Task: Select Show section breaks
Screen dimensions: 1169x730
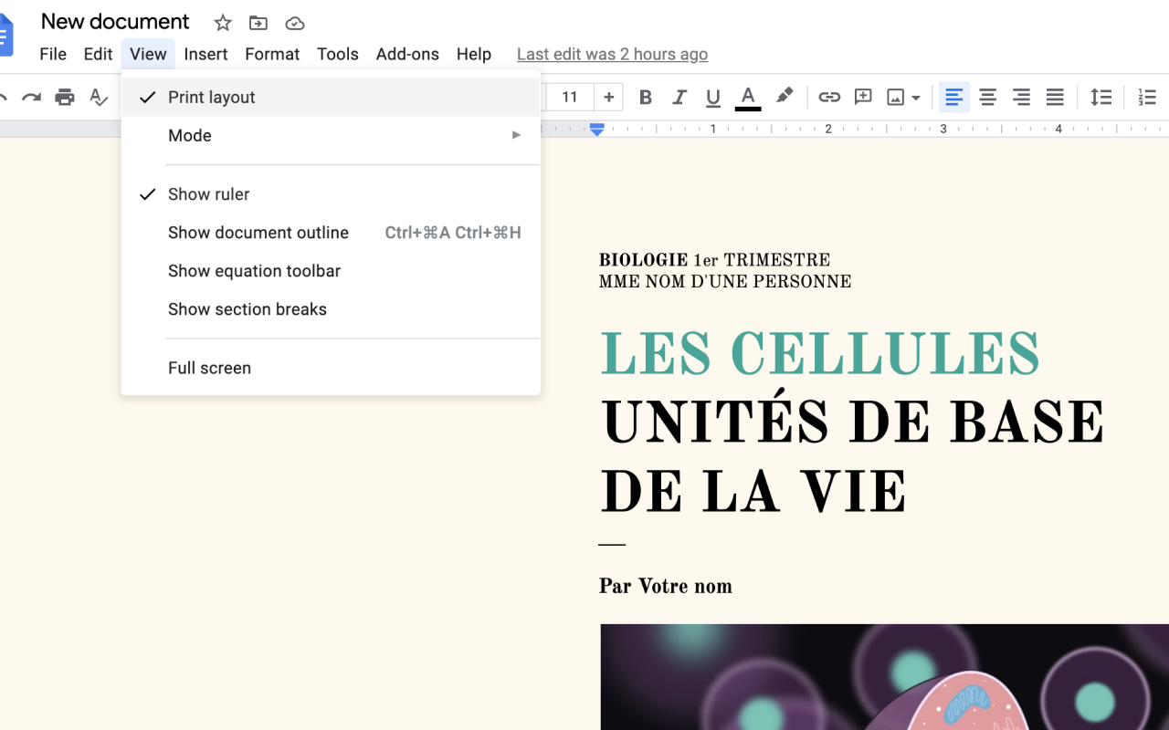Action: point(331,309)
